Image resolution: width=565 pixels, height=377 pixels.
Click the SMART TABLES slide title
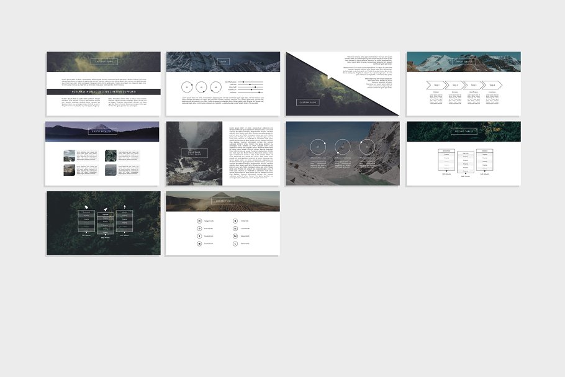tap(464, 61)
